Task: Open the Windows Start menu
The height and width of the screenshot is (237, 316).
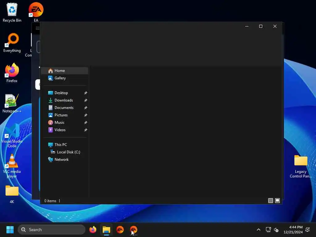Action: click(10, 230)
